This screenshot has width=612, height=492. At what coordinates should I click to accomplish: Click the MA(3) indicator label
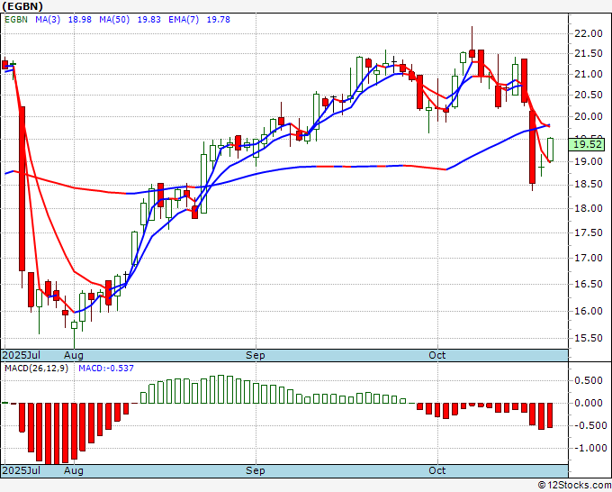coord(48,20)
